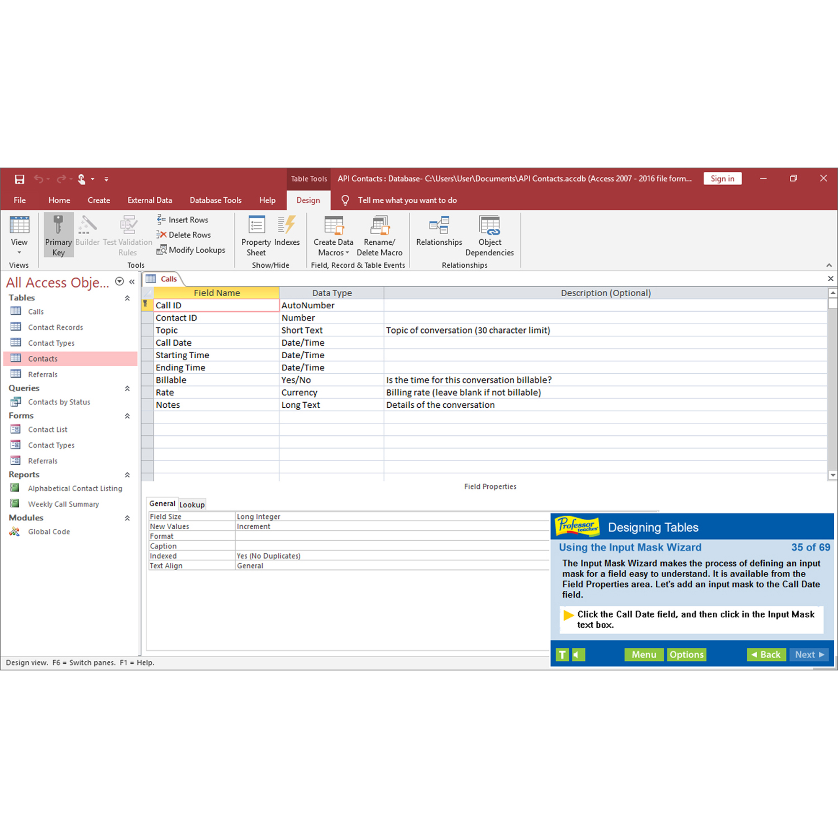Collapse the ribbon with the chevron
Screen dimensions: 838x838
(829, 265)
